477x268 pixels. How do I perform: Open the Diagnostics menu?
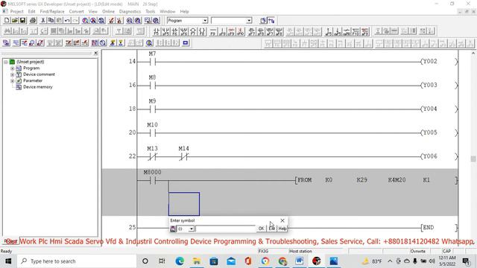tap(130, 11)
